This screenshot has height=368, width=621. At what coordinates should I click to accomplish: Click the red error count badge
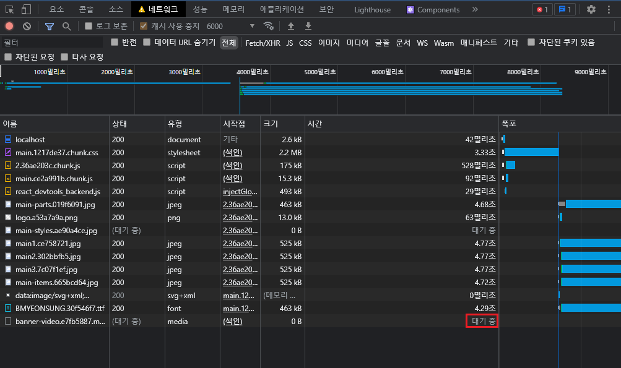tap(542, 9)
